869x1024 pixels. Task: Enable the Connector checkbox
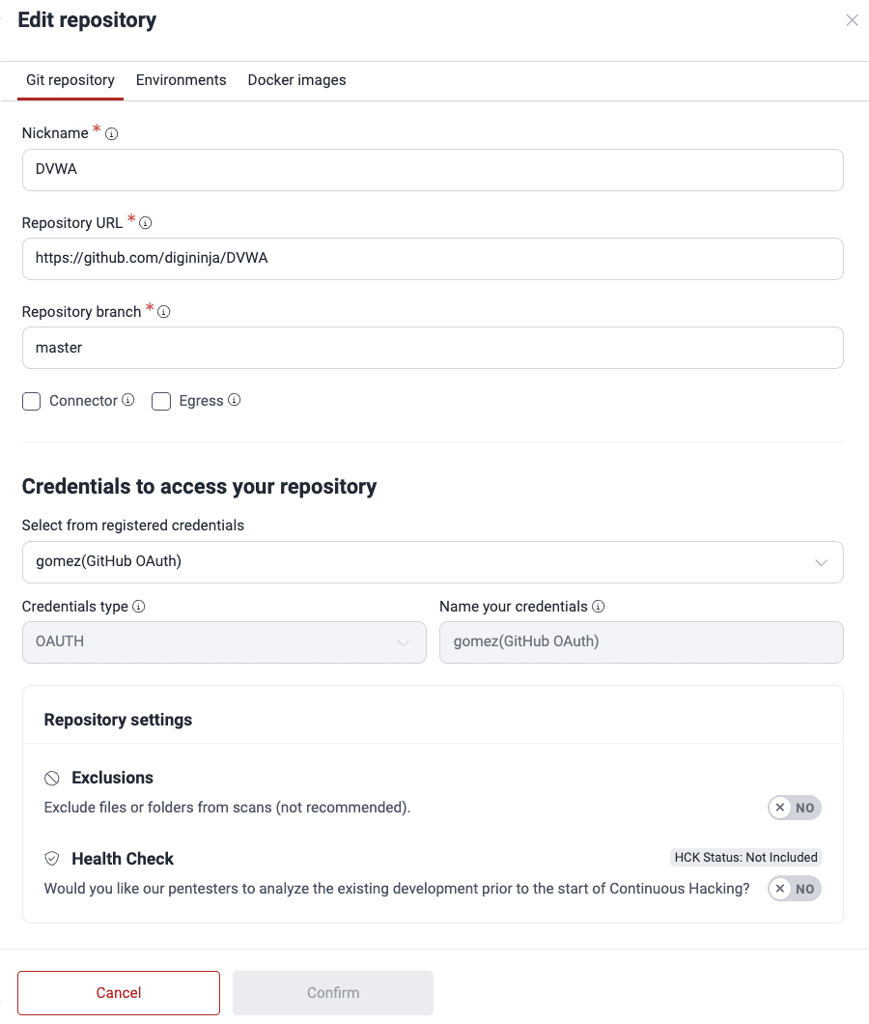pos(30,401)
